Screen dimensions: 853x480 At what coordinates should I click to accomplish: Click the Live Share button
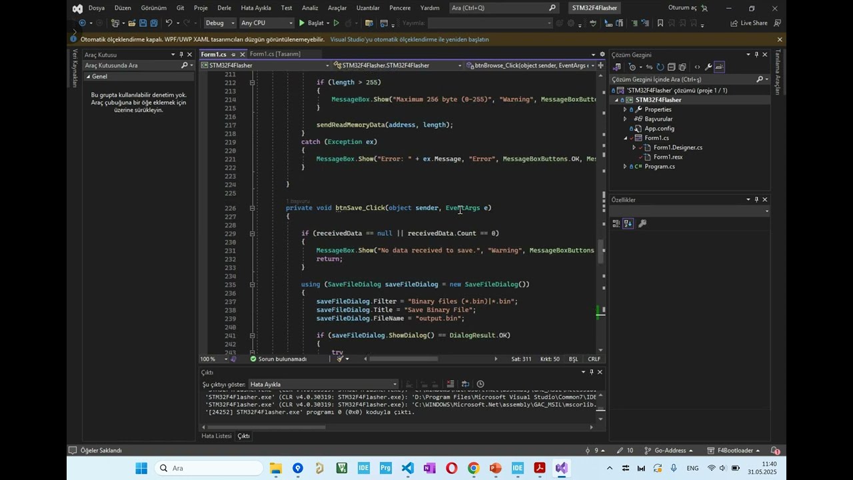click(x=749, y=23)
